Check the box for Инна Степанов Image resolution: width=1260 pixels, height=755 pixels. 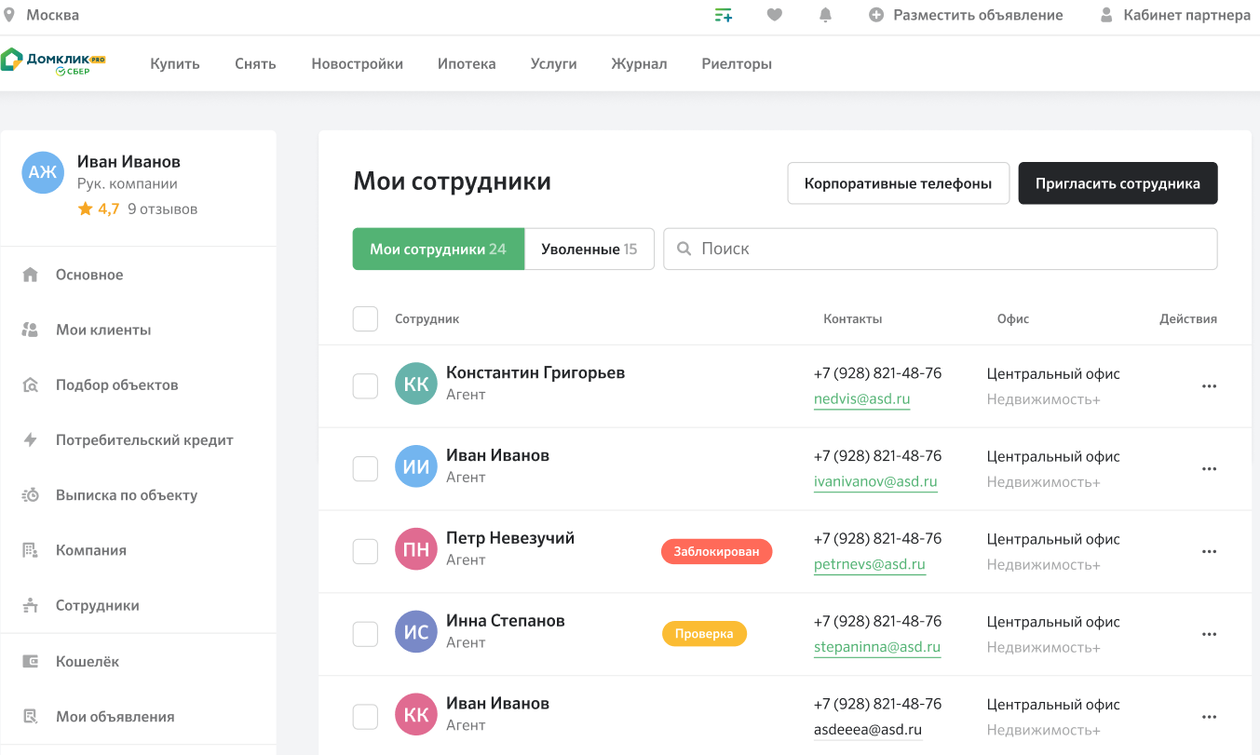tap(365, 634)
